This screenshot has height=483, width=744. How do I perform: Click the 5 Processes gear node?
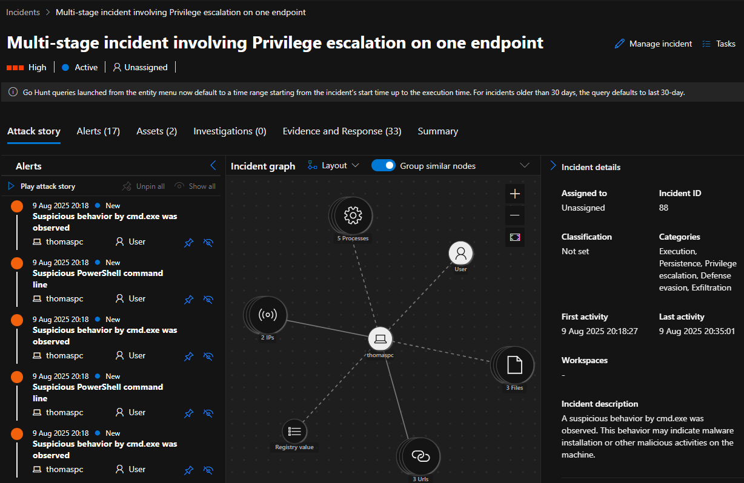tap(352, 215)
